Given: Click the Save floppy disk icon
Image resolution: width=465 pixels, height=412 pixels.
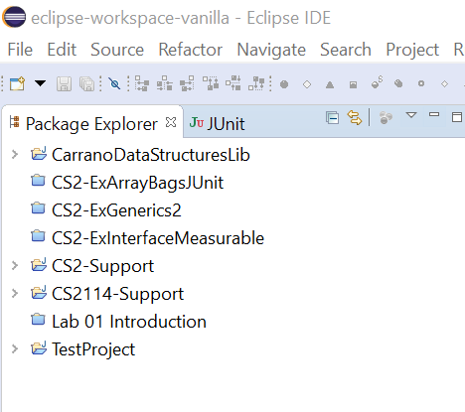Looking at the screenshot, I should click(64, 83).
